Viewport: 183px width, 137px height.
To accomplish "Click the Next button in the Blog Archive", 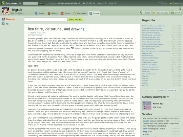I will tap(151, 91).
